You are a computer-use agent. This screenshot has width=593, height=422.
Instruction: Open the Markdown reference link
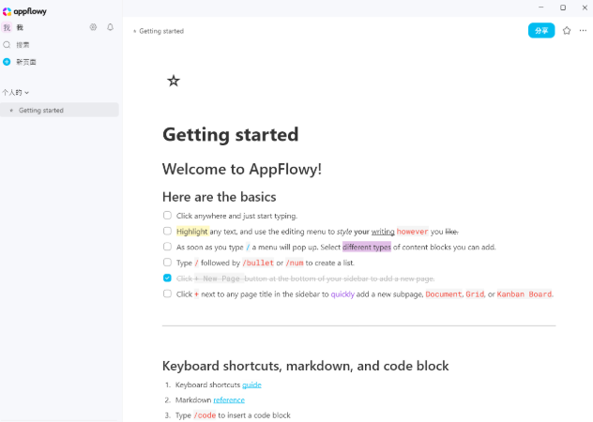pyautogui.click(x=228, y=399)
